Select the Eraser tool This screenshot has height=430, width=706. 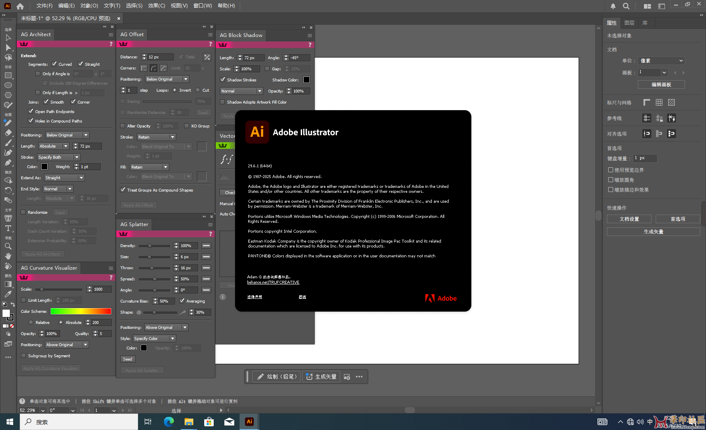pyautogui.click(x=8, y=133)
